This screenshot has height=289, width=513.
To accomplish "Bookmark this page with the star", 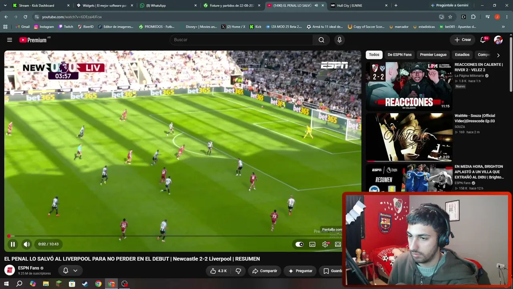I will [450, 17].
